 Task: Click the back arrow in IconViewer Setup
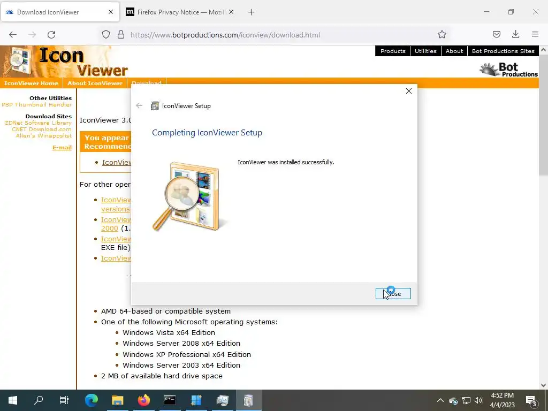tap(139, 105)
